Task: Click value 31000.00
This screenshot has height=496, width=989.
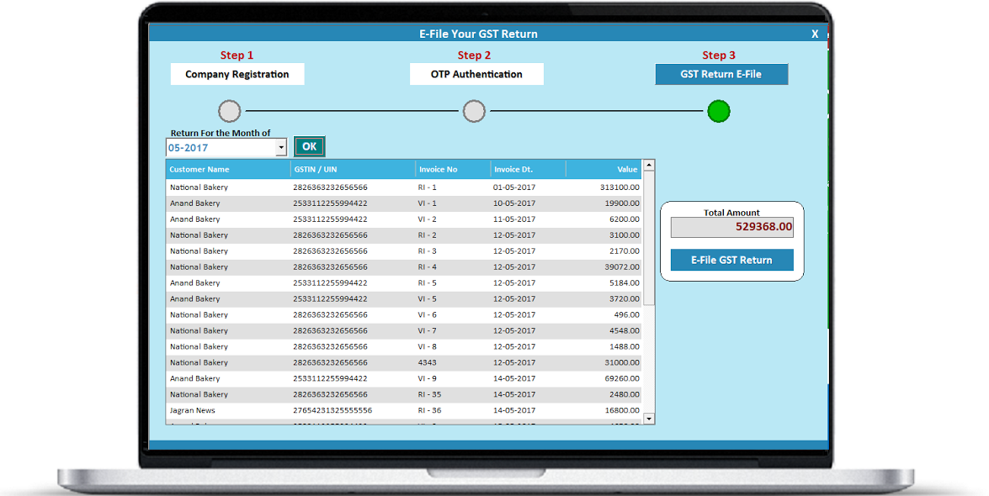Action: [622, 362]
